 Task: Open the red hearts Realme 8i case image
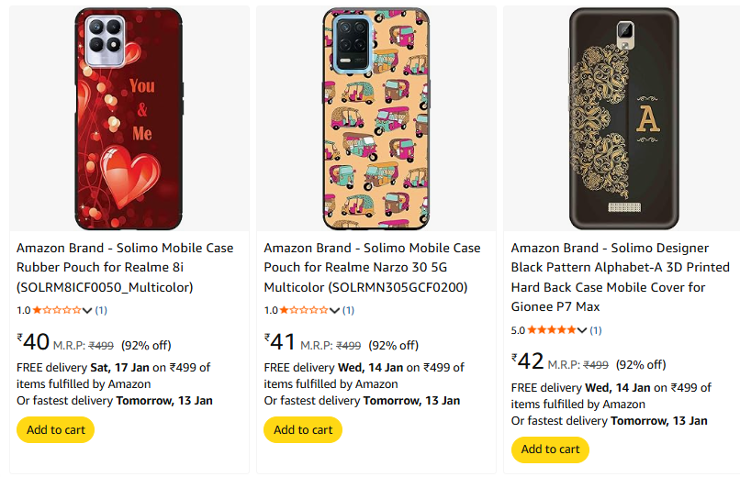pos(128,118)
